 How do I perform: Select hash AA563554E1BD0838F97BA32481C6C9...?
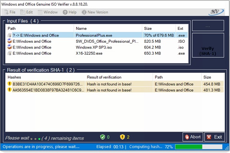pyautogui.click(x=48, y=90)
